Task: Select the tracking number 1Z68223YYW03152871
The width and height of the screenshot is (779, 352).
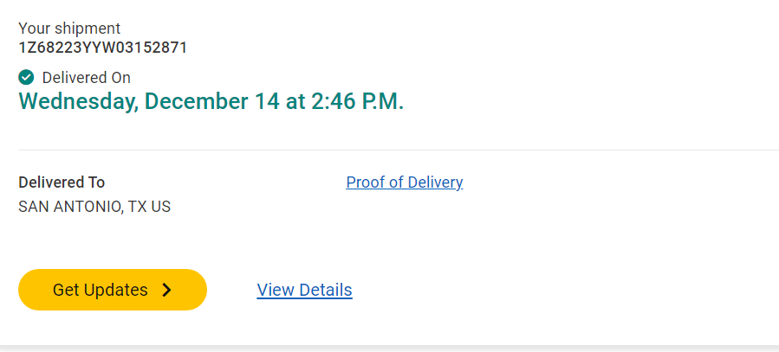Action: coord(103,48)
